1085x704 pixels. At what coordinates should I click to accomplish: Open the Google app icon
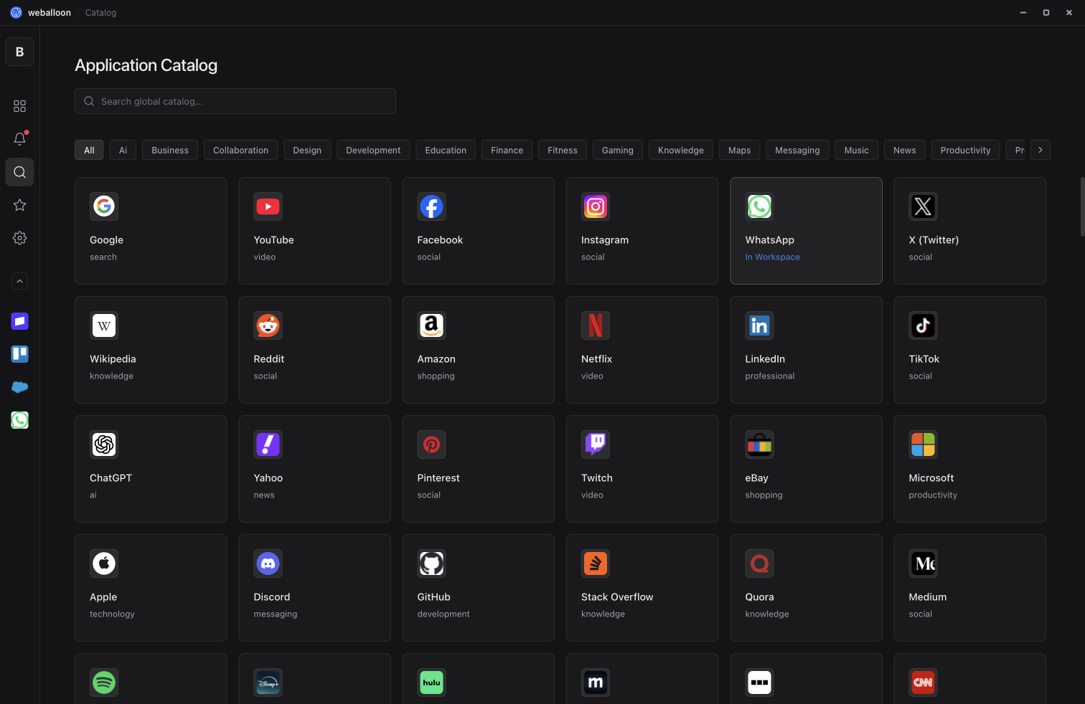(104, 206)
